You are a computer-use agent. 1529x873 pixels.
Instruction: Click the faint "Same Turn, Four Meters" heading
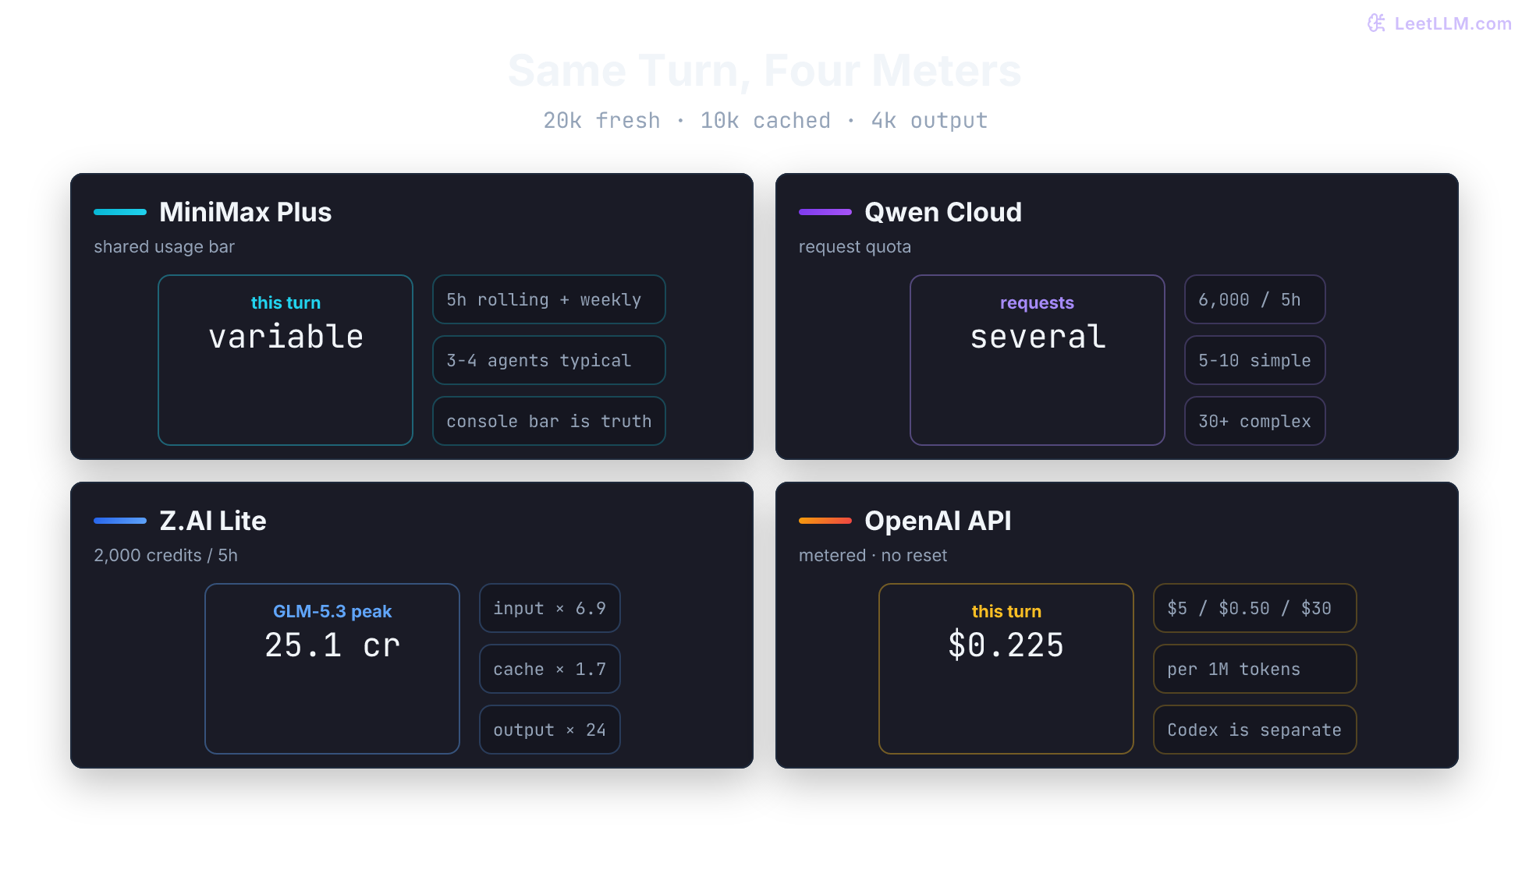pos(764,70)
